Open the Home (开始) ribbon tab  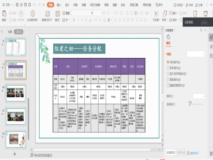(x=50, y=5)
